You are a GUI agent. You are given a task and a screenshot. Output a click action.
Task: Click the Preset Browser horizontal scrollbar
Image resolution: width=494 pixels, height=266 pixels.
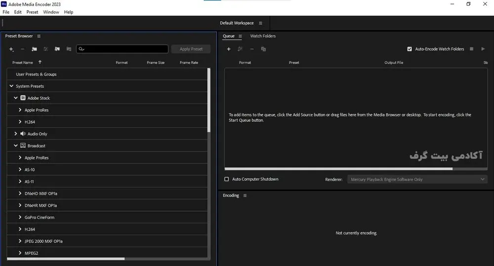(66, 259)
